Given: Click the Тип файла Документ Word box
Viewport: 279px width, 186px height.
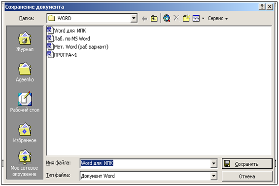Looking at the screenshot, I should tap(145, 176).
